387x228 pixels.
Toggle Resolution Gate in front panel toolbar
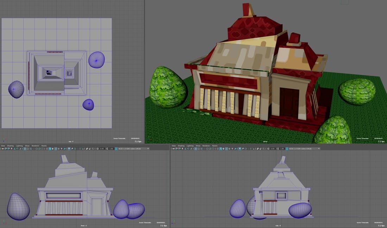point(31,149)
